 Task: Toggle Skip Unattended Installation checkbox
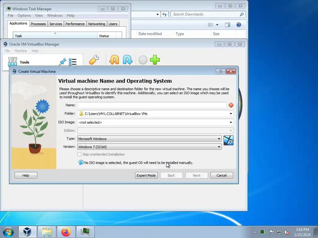coord(79,154)
